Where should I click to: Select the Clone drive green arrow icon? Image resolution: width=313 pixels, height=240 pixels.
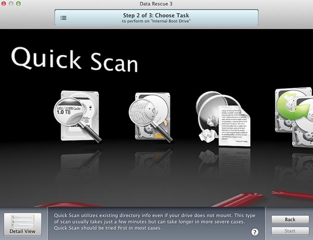click(293, 117)
